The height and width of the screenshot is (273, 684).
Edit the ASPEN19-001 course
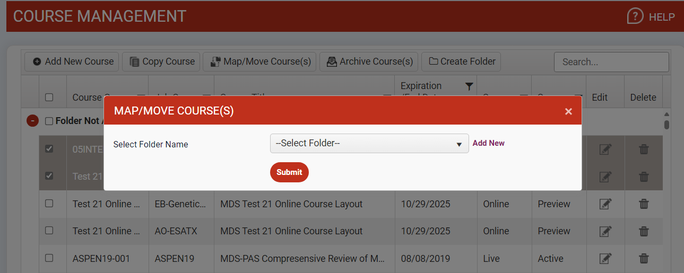pyautogui.click(x=605, y=259)
